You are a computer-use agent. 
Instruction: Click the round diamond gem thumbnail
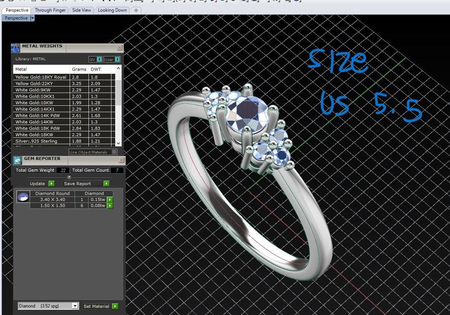point(23,197)
